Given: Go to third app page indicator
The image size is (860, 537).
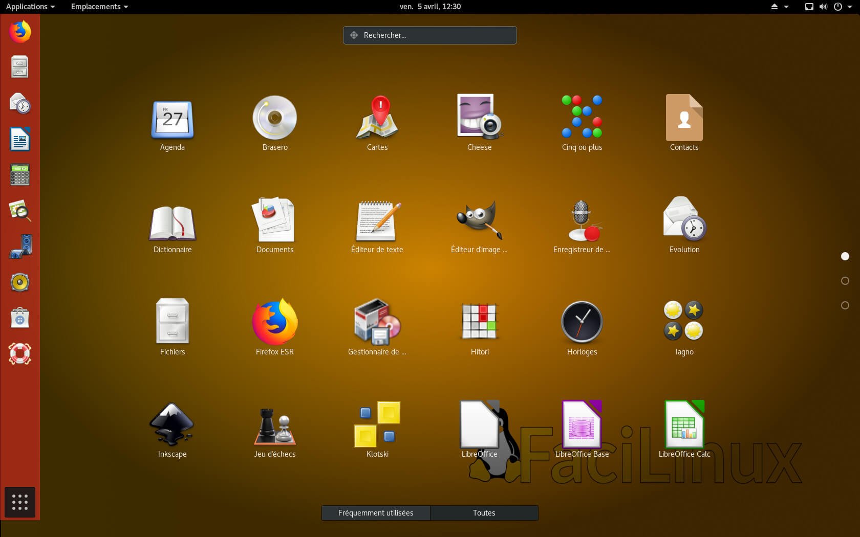Looking at the screenshot, I should [845, 305].
